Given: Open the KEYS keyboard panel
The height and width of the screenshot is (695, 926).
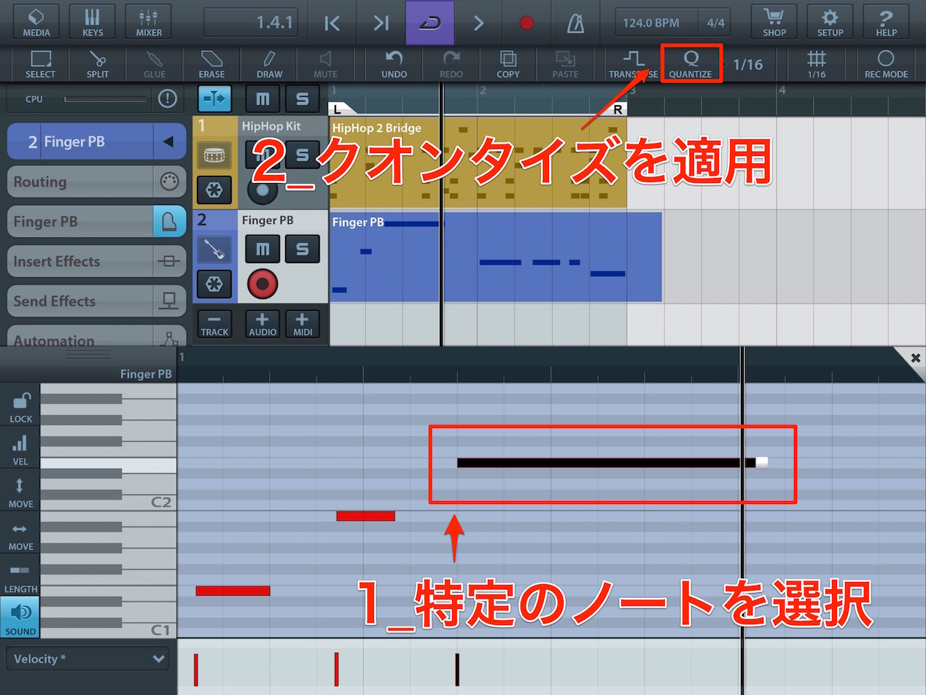Looking at the screenshot, I should [93, 22].
